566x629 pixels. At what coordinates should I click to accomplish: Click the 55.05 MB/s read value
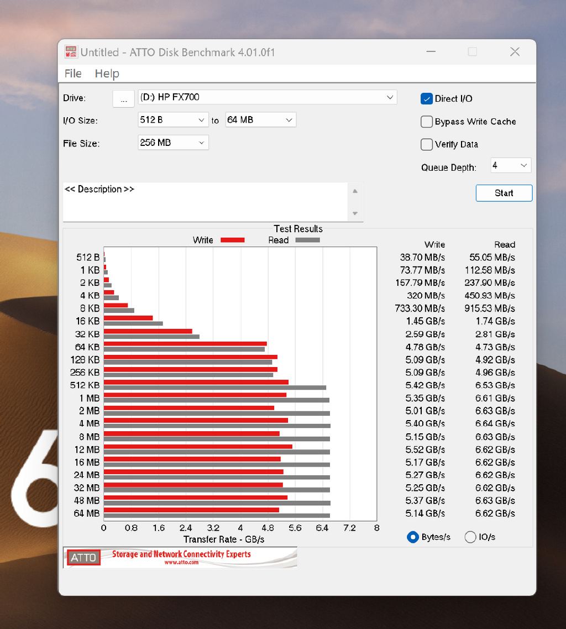tap(492, 257)
